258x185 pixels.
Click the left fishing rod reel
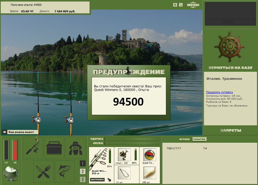[x=36, y=119]
